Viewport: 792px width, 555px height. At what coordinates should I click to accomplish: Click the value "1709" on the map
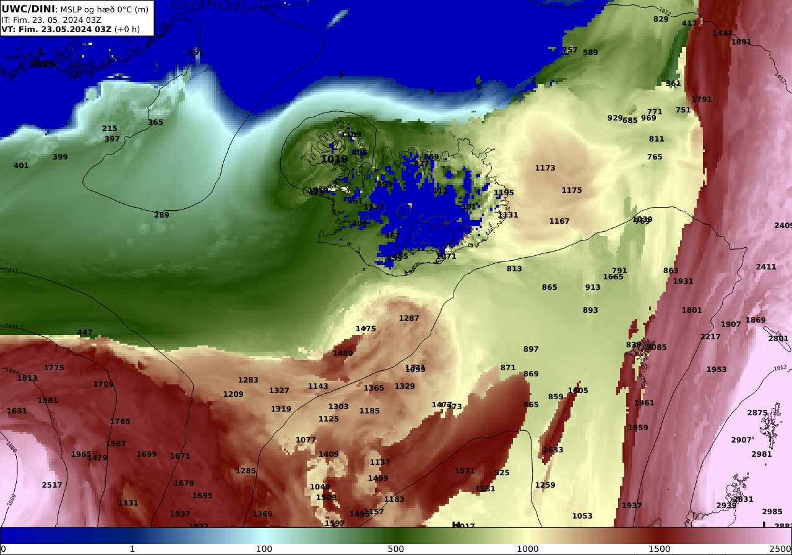[103, 384]
